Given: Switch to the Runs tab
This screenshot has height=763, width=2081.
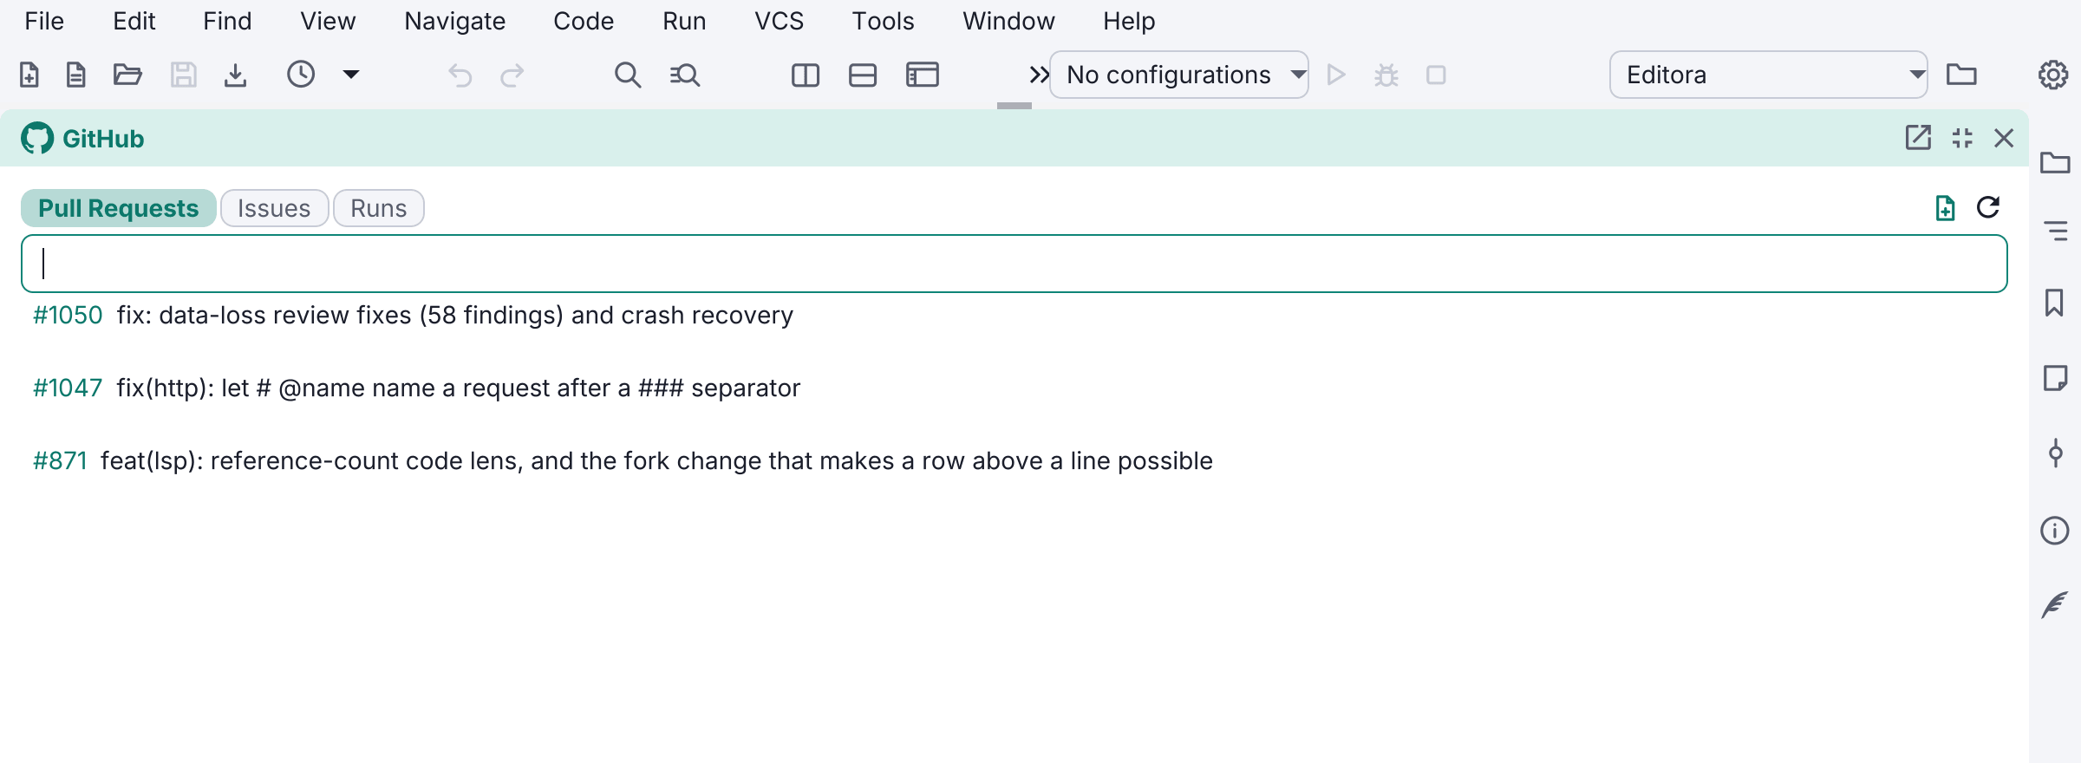Looking at the screenshot, I should [379, 208].
